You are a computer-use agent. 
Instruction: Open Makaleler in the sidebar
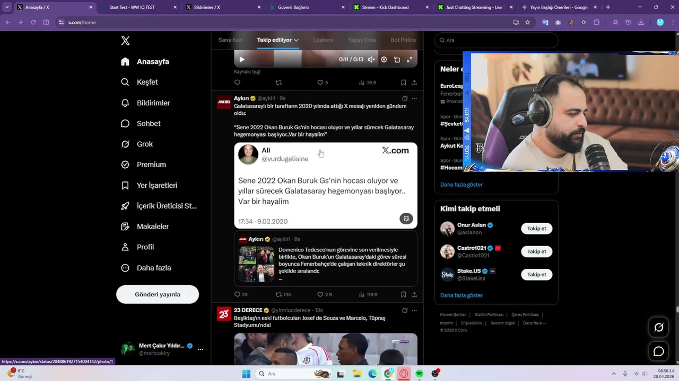pyautogui.click(x=144, y=226)
